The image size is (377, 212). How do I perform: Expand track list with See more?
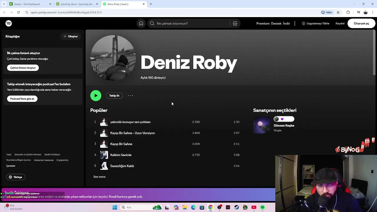[99, 177]
